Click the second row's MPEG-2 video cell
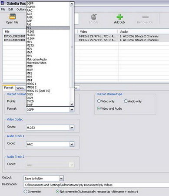This screenshot has width=169, height=196. pyautogui.click(x=98, y=40)
